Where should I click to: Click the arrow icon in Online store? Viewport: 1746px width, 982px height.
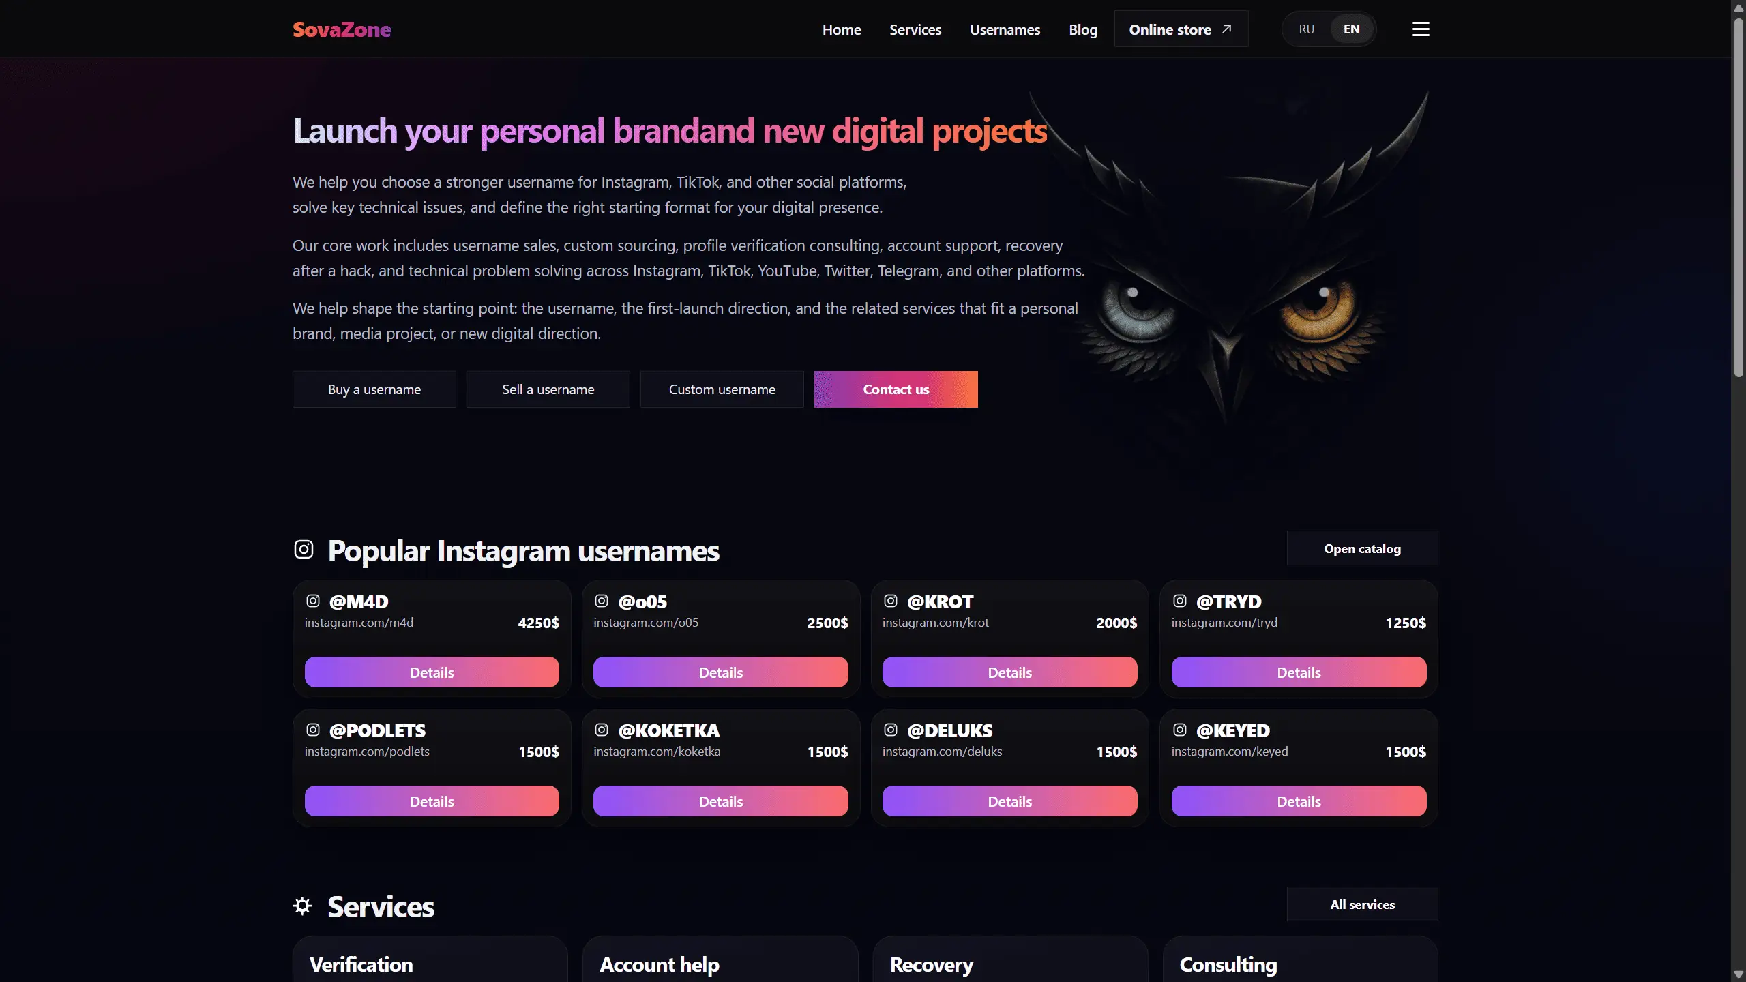[1227, 29]
